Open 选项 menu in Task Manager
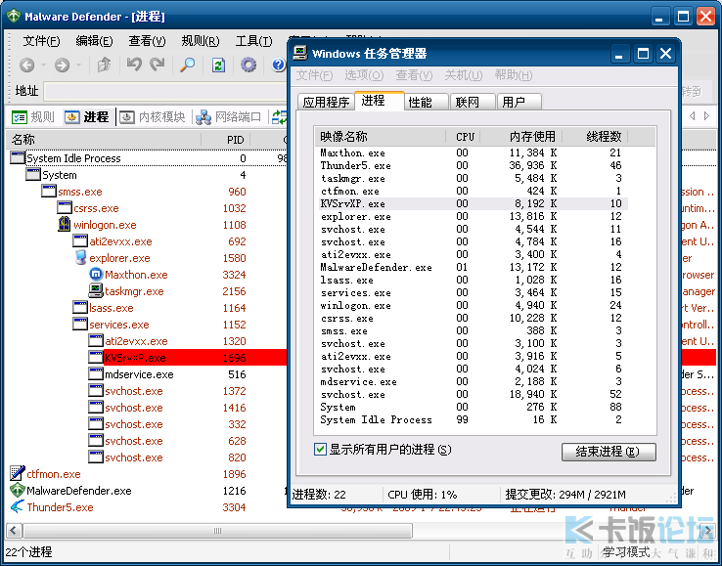This screenshot has width=722, height=566. pyautogui.click(x=364, y=75)
